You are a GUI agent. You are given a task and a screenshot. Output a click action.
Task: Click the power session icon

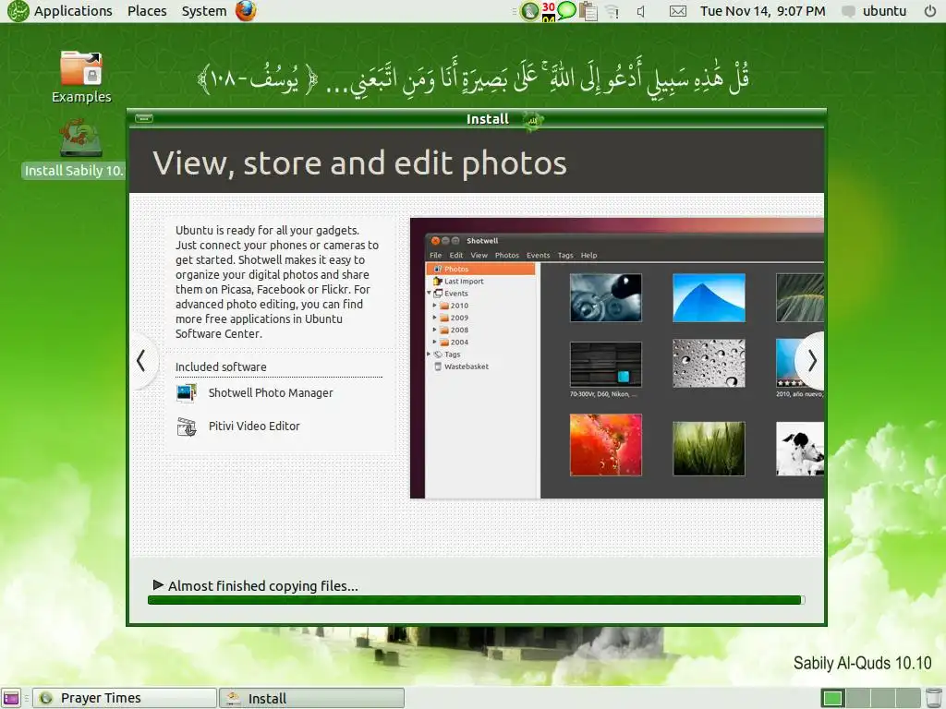[929, 11]
